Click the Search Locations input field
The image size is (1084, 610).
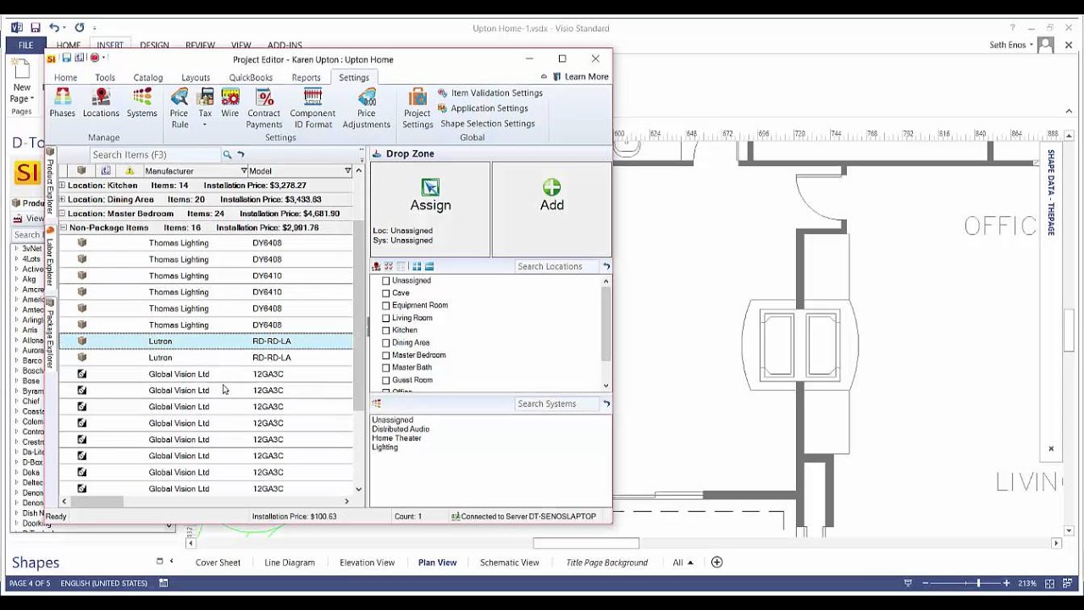tap(557, 267)
